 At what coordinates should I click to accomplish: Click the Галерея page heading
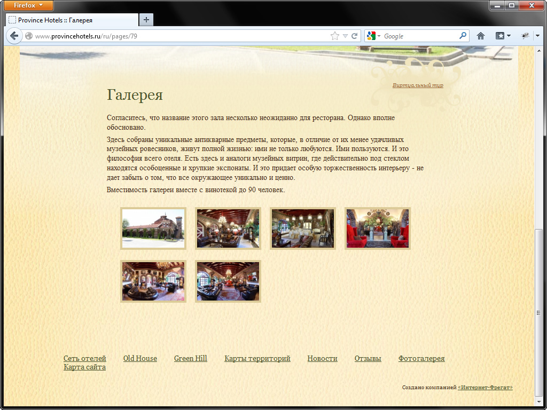[x=135, y=94]
